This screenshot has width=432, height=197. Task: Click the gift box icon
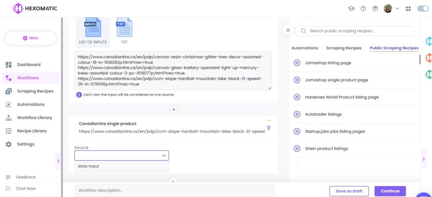click(x=375, y=8)
